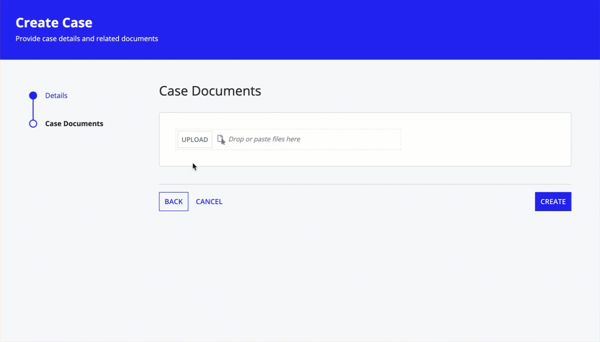Click the document file icon in the drop zone
The width and height of the screenshot is (600, 342).
221,139
